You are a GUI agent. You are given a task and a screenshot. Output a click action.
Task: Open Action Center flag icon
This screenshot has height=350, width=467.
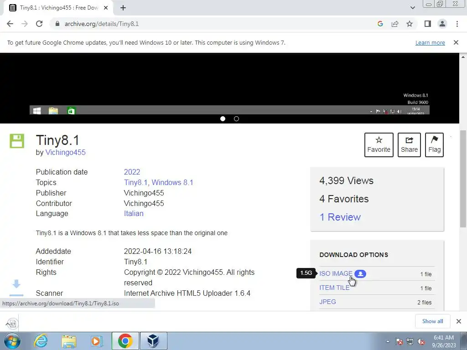pos(399,341)
